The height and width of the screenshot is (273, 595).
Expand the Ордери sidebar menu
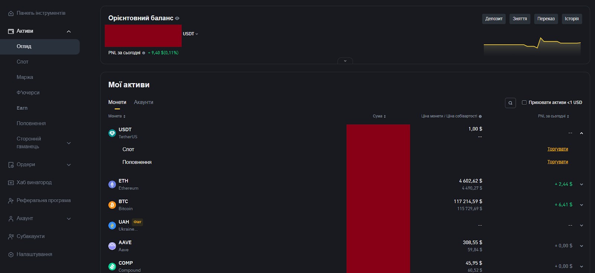click(68, 165)
